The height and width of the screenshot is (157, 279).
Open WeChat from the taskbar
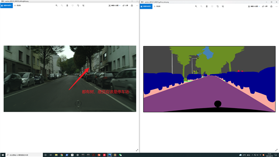point(120,155)
